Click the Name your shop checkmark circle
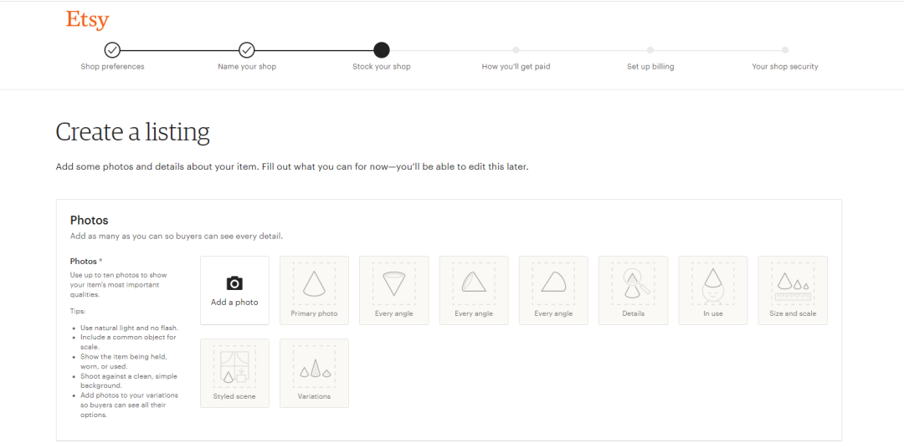 (247, 50)
